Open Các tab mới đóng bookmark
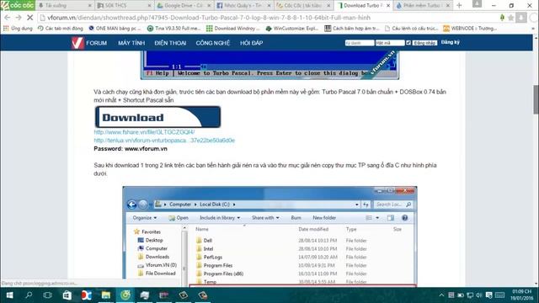The width and height of the screenshot is (539, 303). click(61, 29)
